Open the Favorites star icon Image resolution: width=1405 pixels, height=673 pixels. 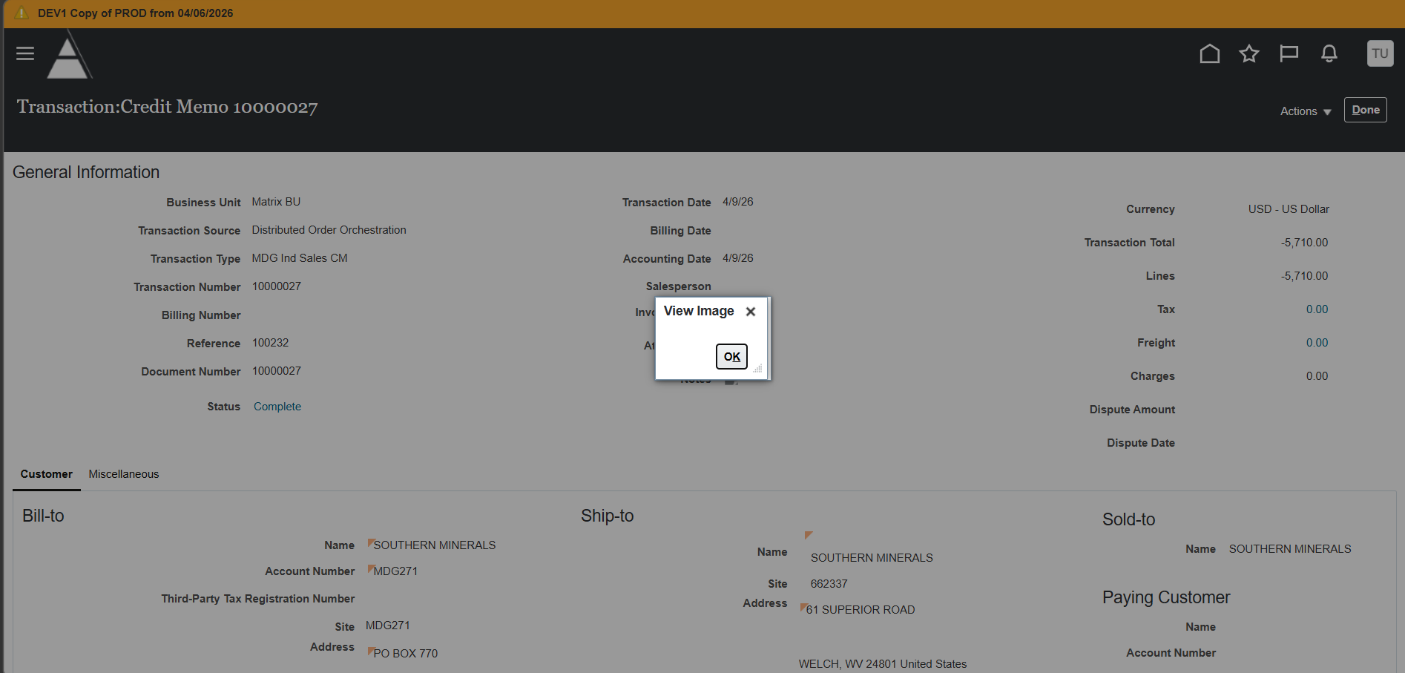coord(1249,53)
